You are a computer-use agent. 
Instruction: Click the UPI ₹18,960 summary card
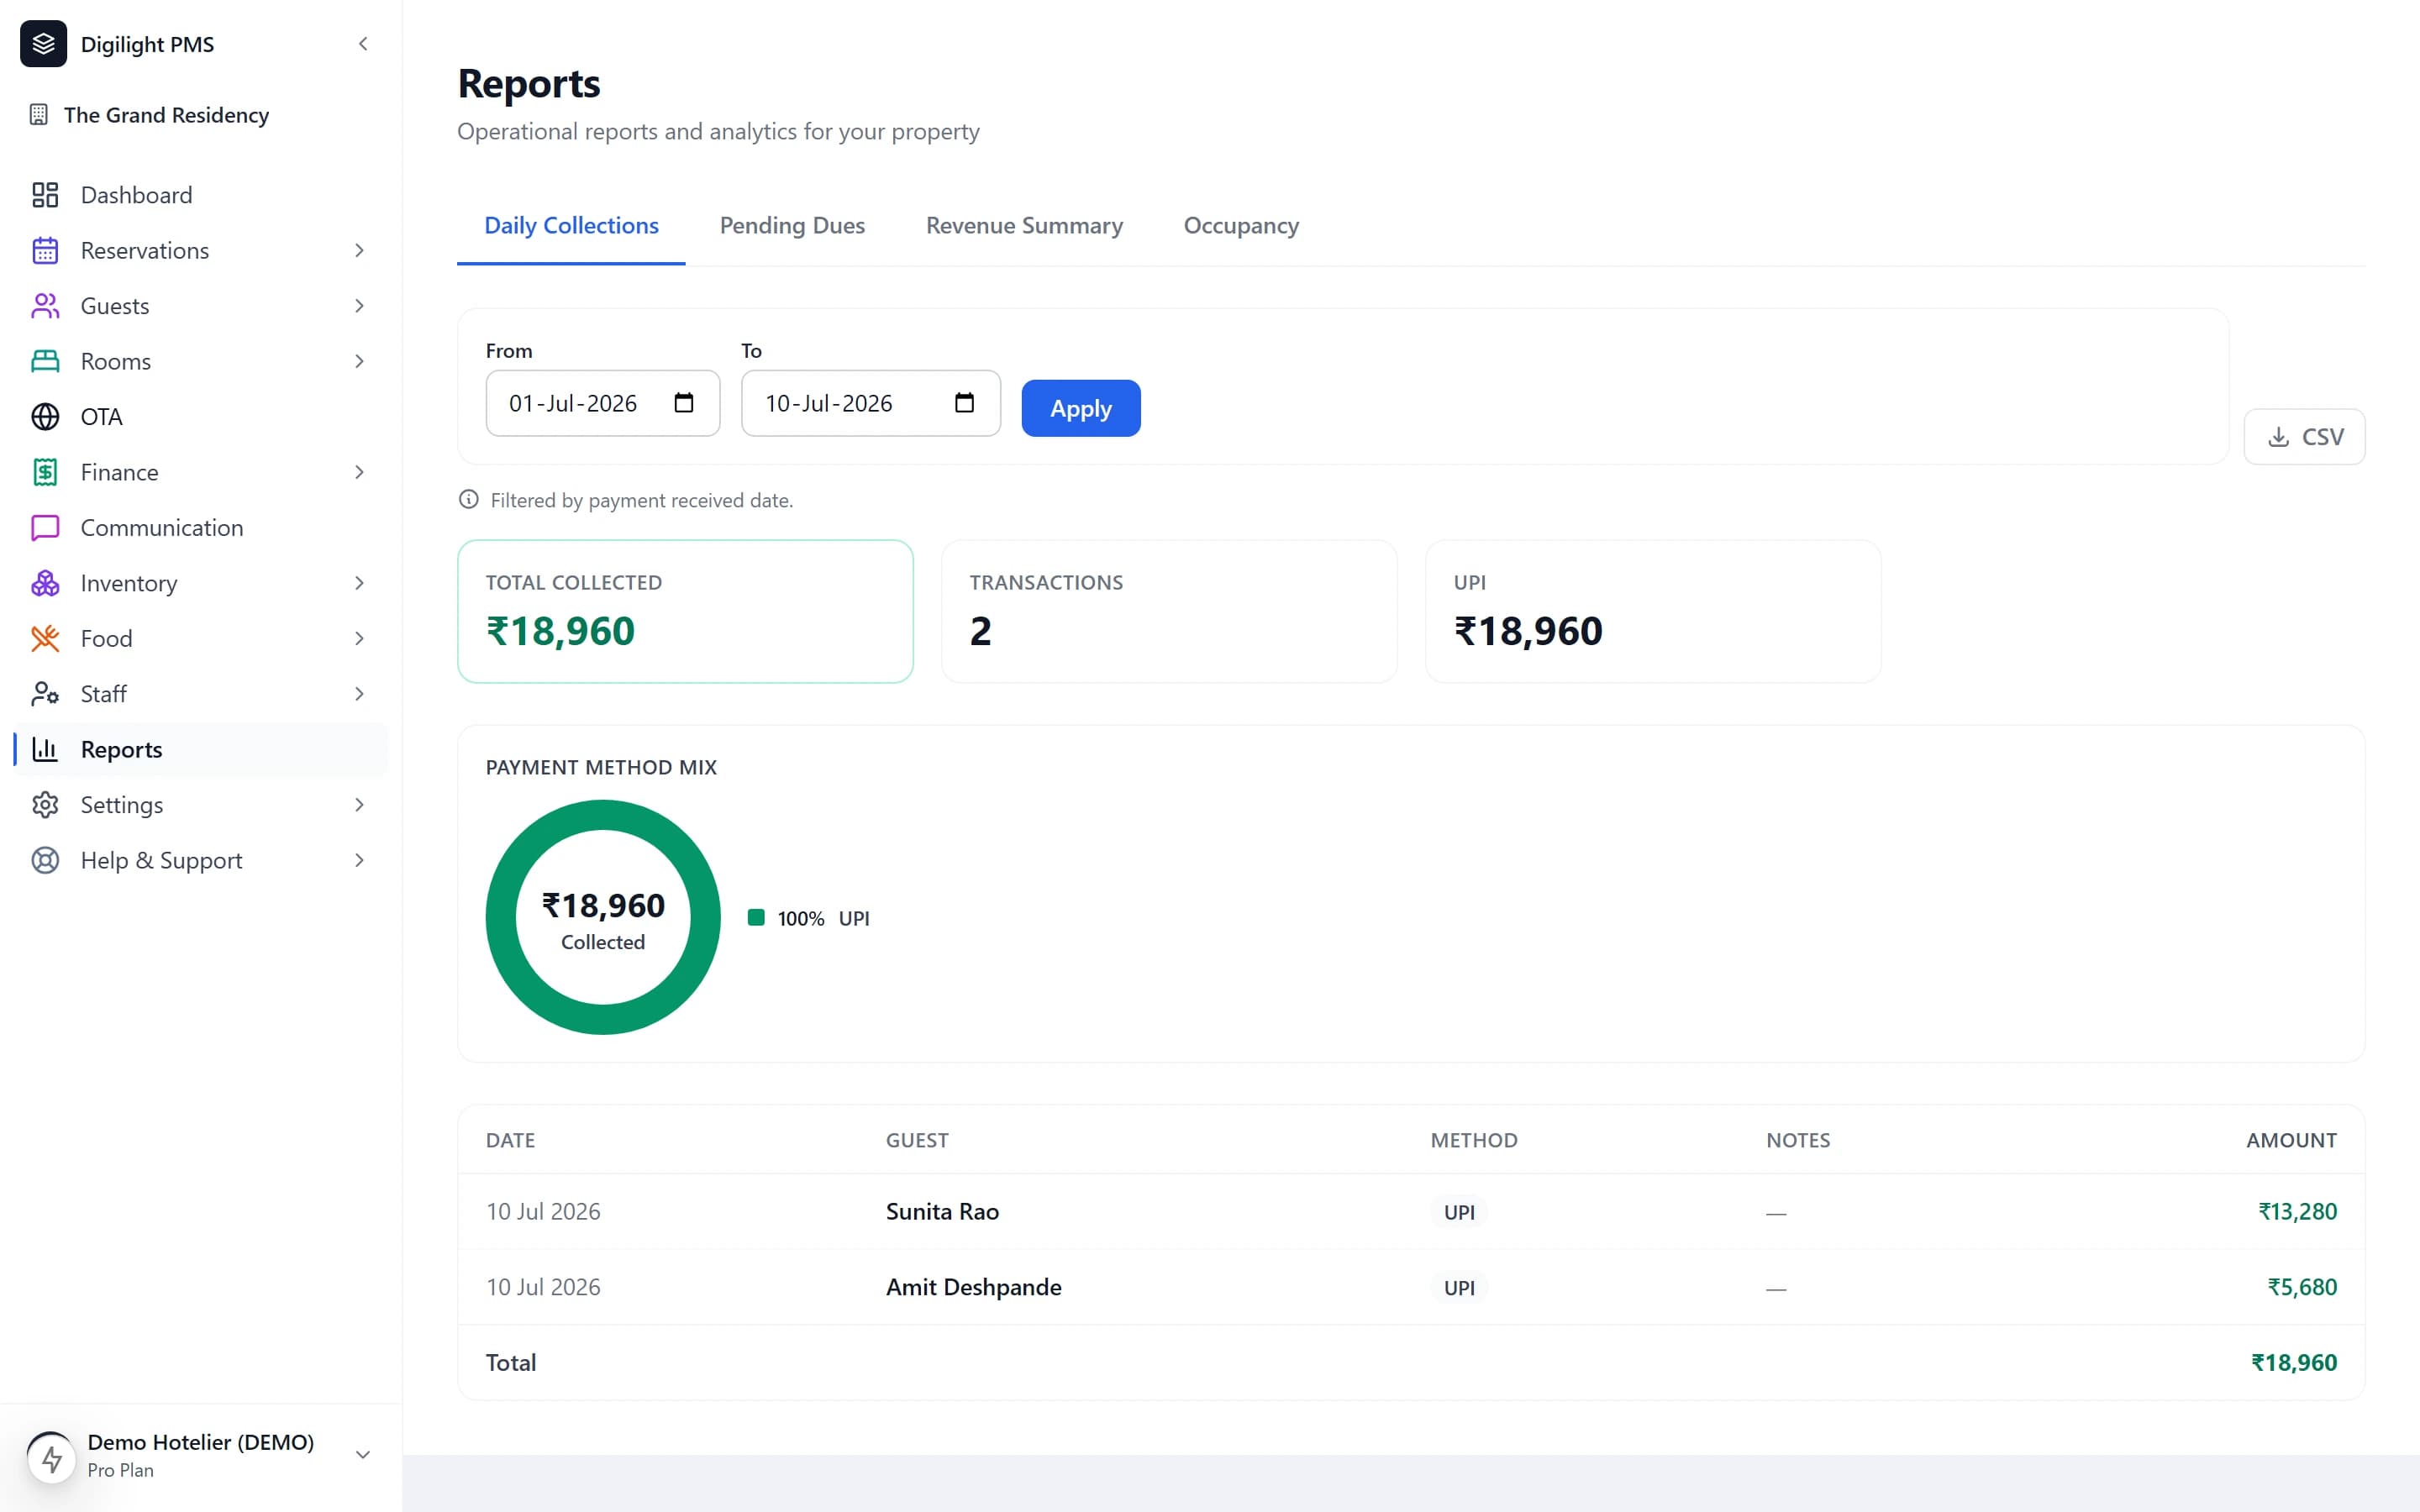1653,612
